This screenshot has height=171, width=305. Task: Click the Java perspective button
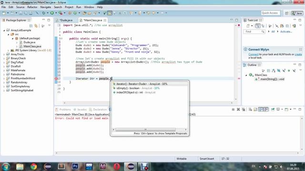(297, 13)
